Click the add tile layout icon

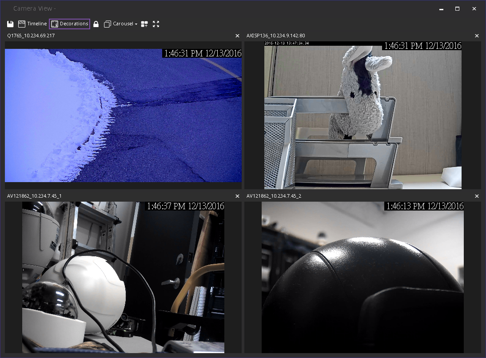[144, 24]
